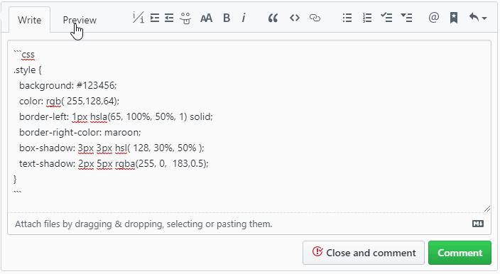The width and height of the screenshot is (500, 274).
Task: Add a task list checkbox item
Action: pos(386,18)
